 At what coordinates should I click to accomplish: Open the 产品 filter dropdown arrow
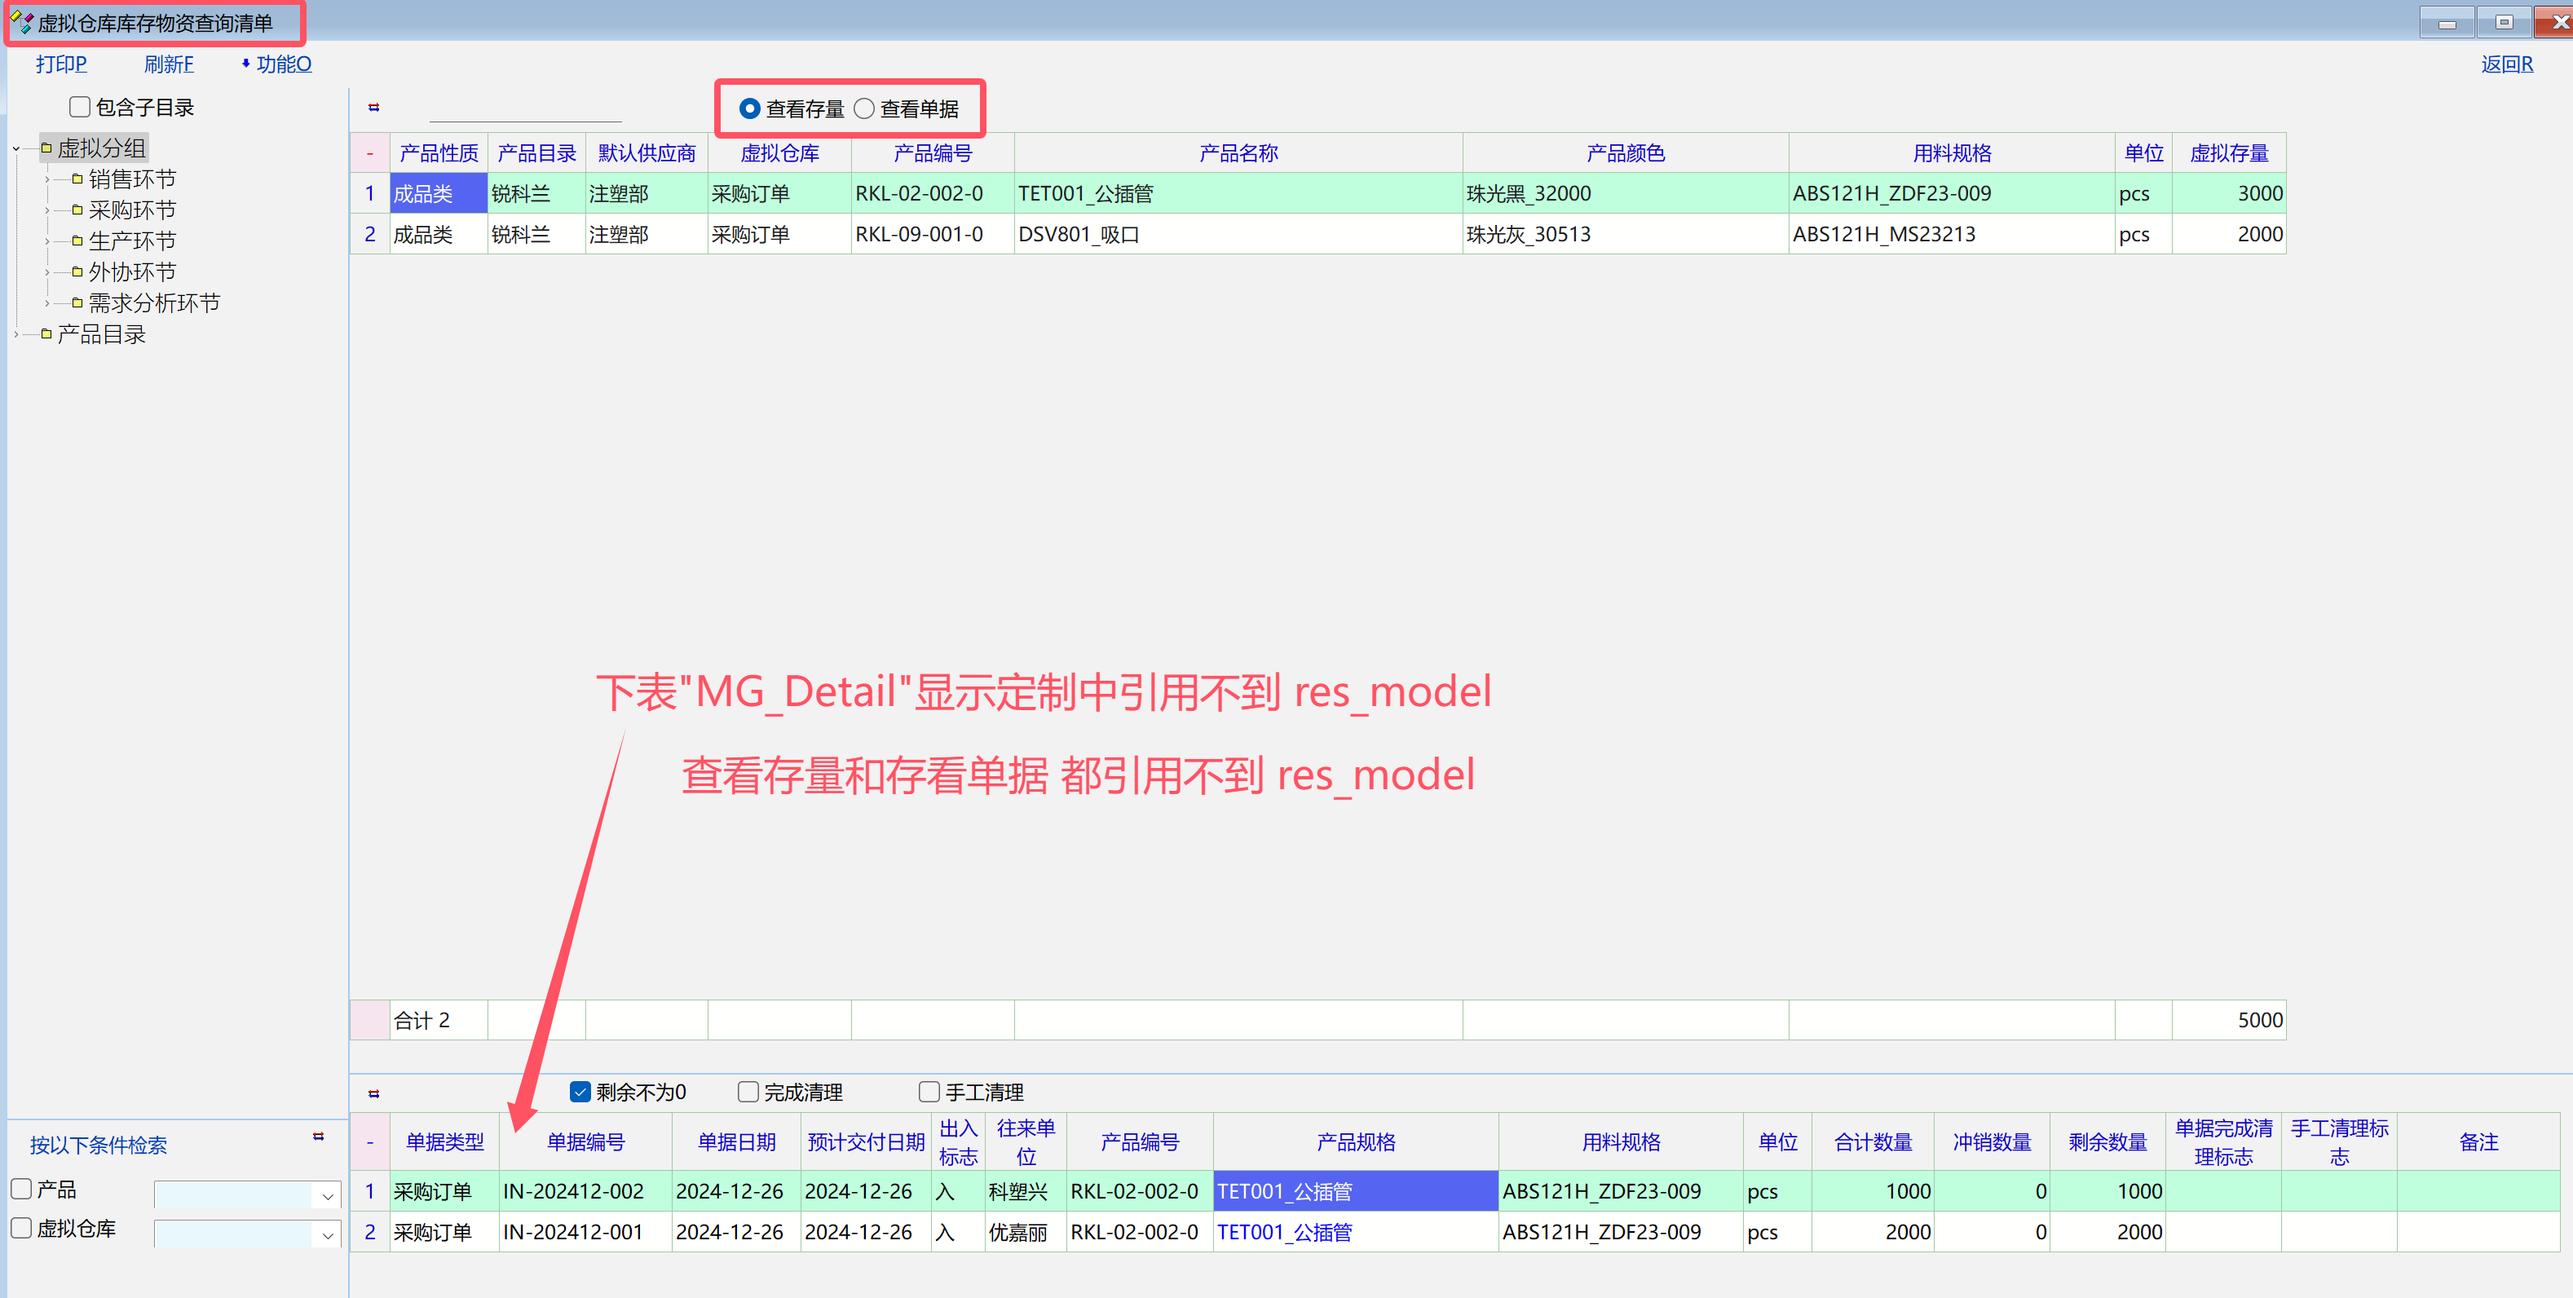pyautogui.click(x=327, y=1195)
